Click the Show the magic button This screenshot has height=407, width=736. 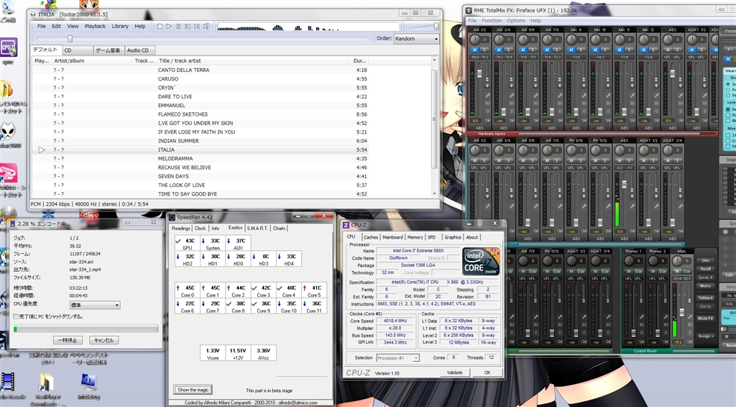[193, 390]
